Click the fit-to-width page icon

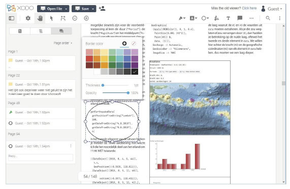63,18
